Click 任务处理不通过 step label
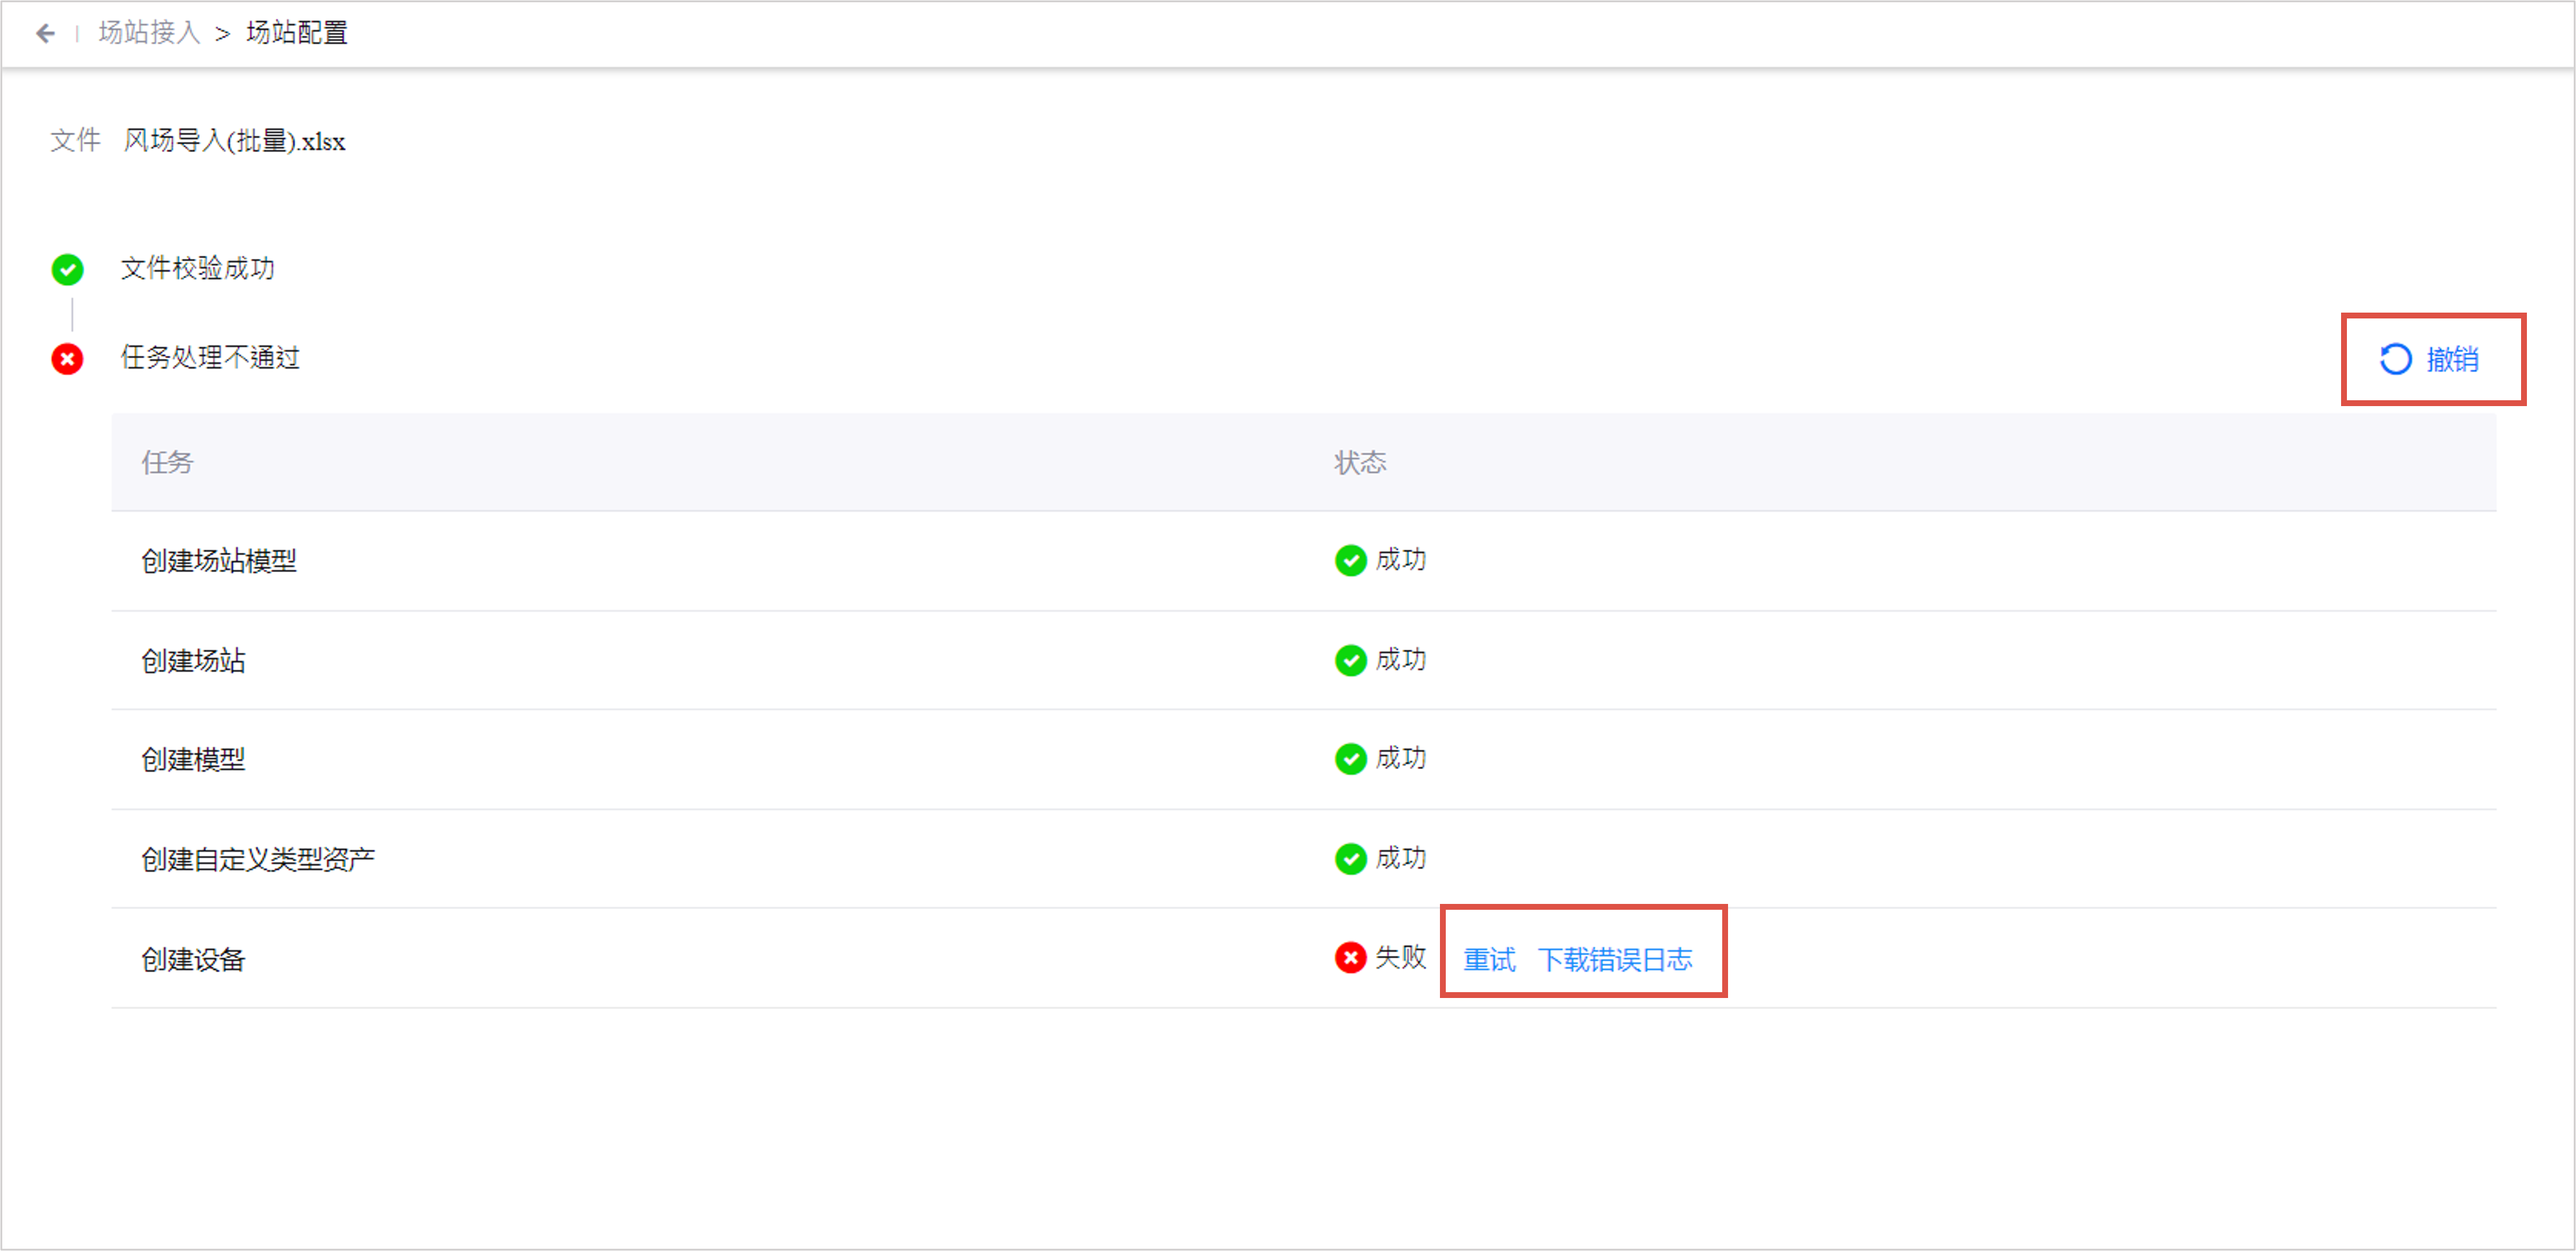2576x1251 pixels. [210, 358]
